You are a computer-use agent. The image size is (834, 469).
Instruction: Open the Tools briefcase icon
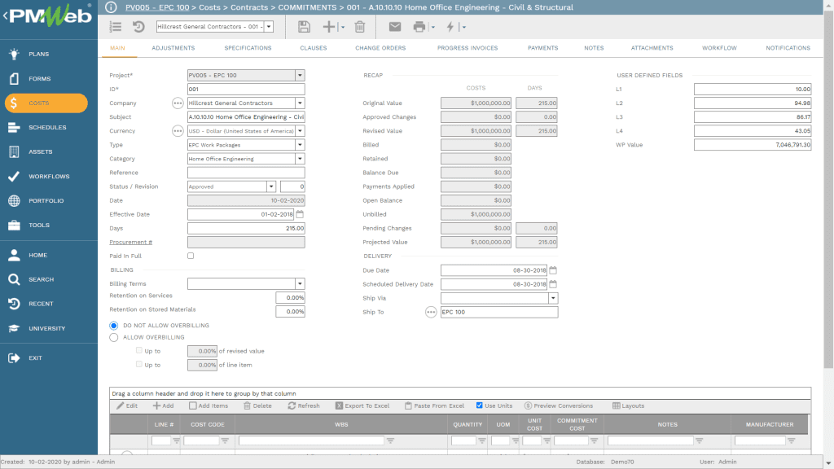(x=15, y=225)
